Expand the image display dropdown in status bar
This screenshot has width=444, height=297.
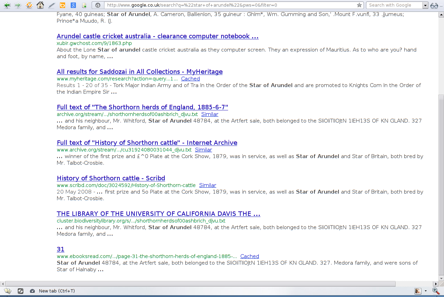pos(426,291)
